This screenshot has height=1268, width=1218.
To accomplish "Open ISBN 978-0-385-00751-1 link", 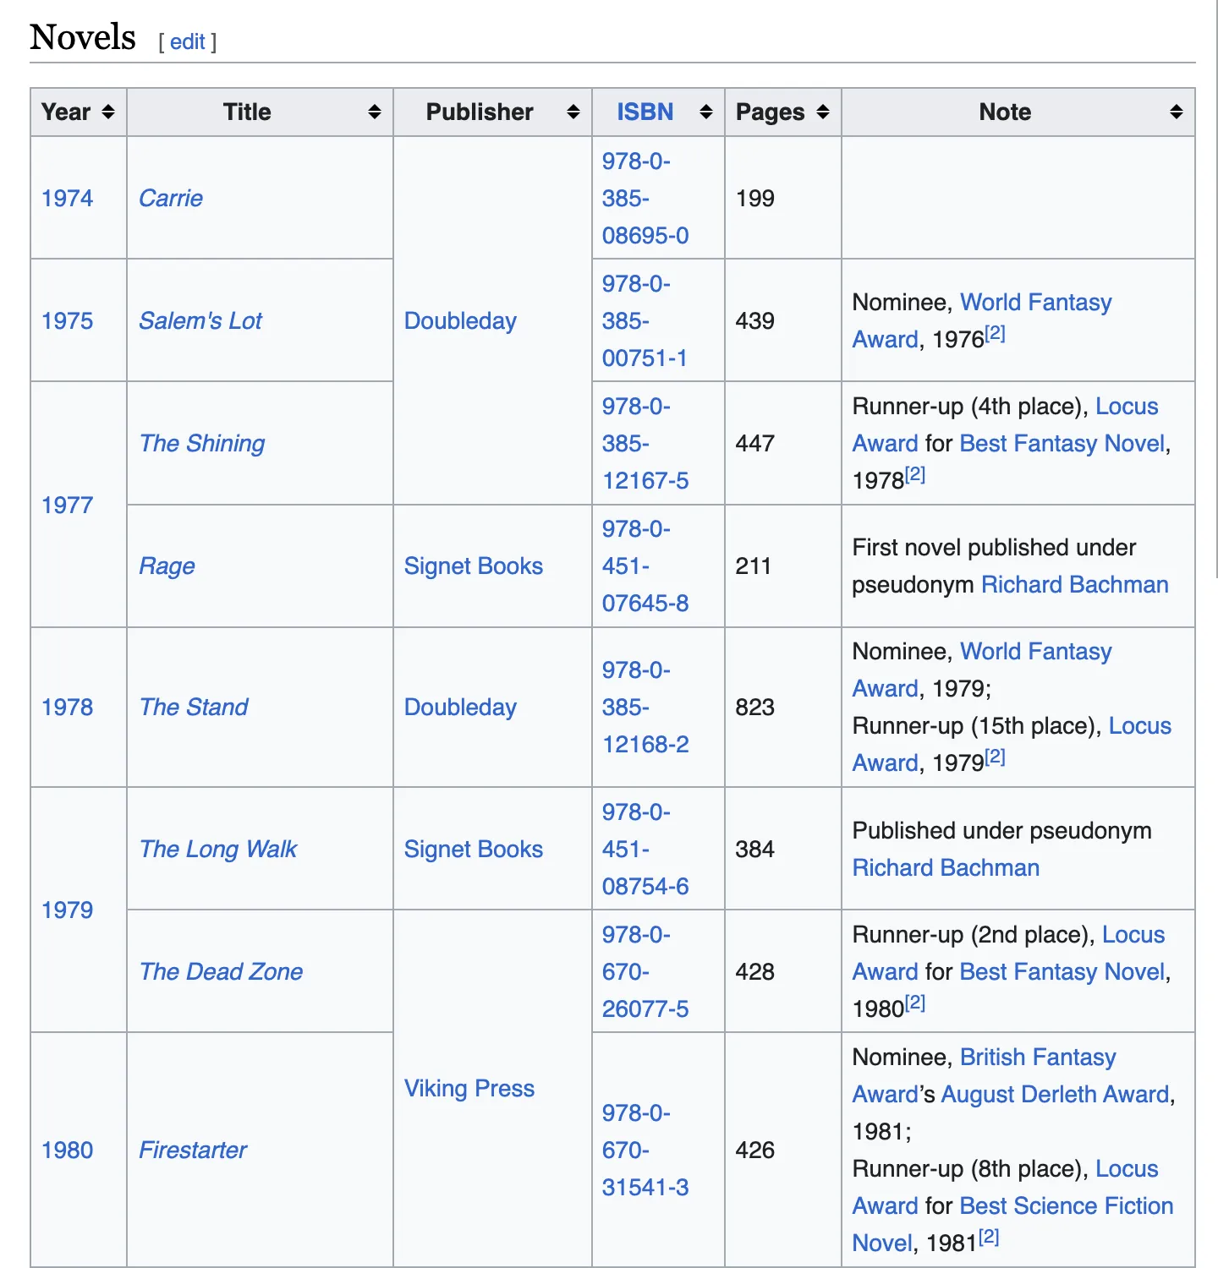I will [x=645, y=320].
